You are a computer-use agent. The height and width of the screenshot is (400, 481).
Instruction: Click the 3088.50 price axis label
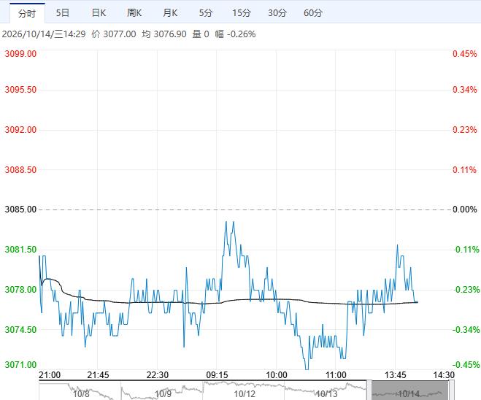[20, 169]
